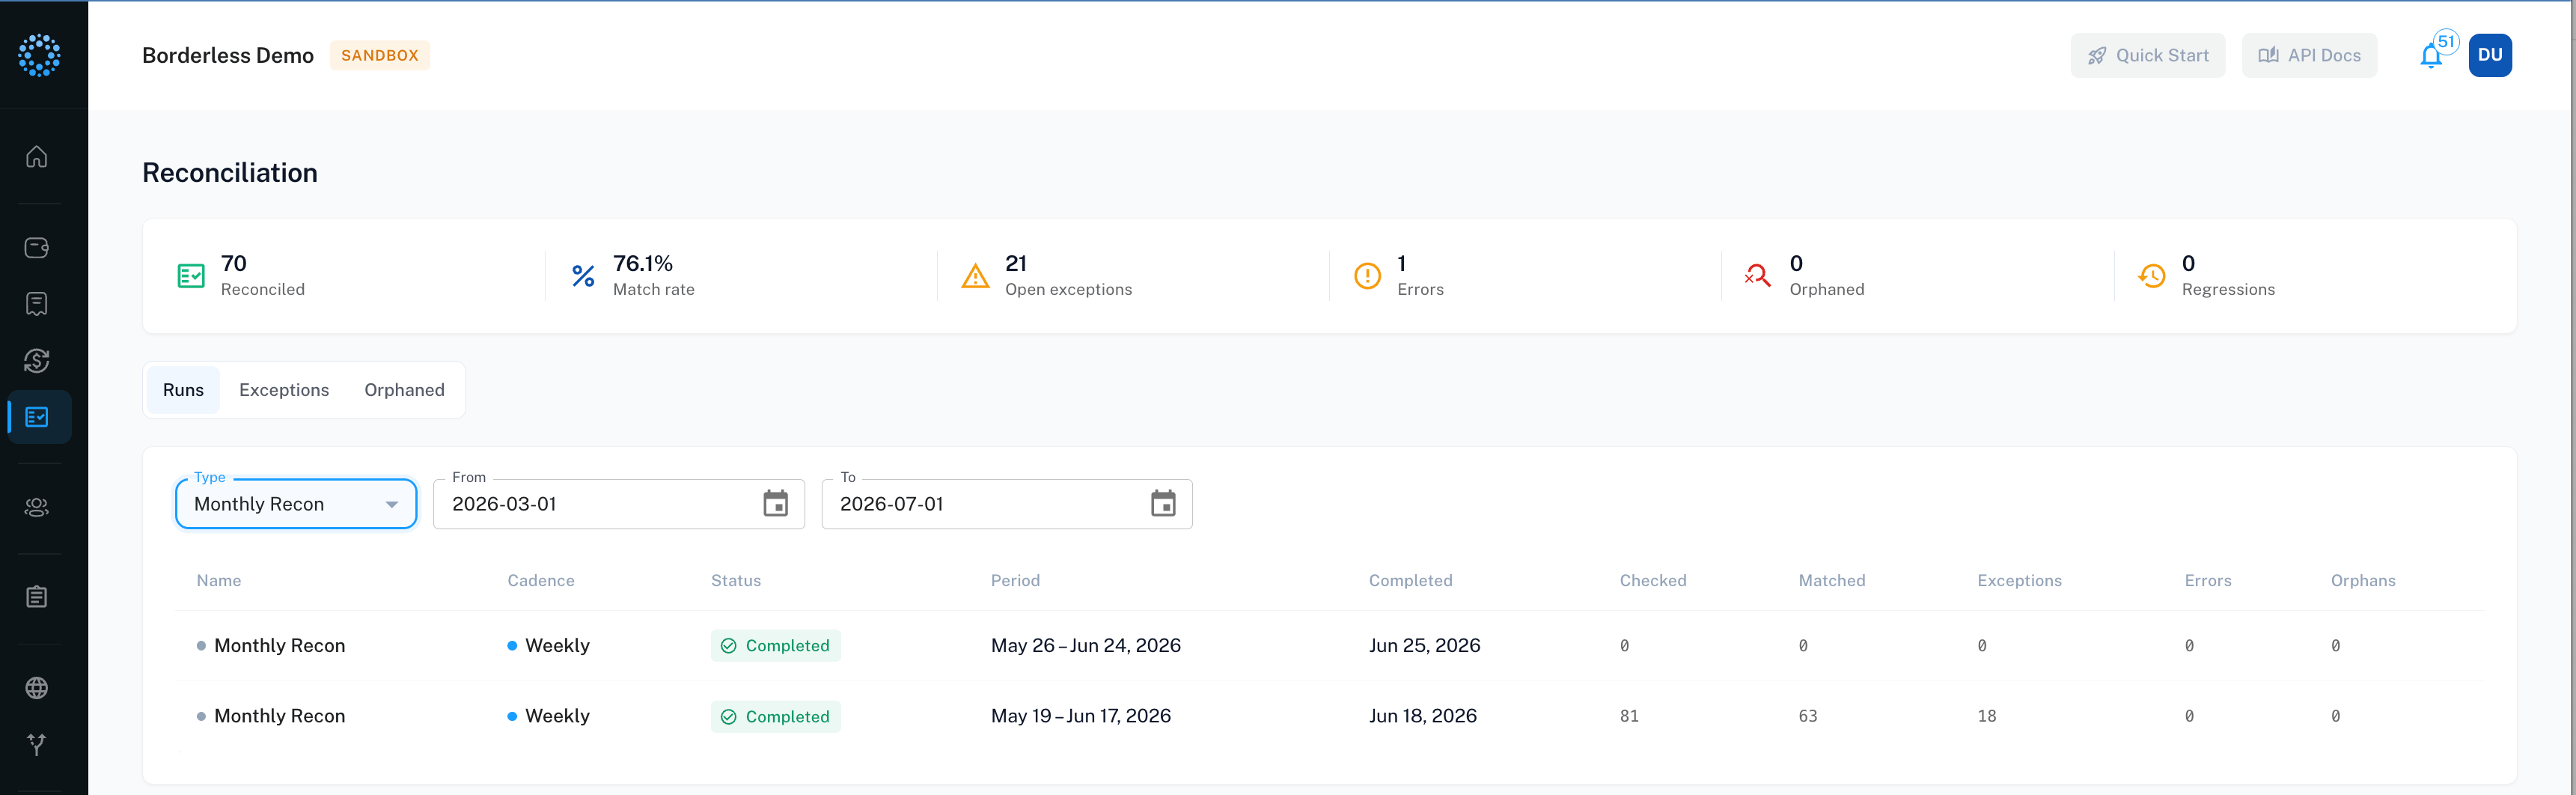Open the API Docs button
Image resolution: width=2576 pixels, height=795 pixels.
[2309, 55]
